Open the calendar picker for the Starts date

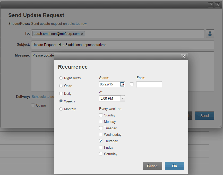click(x=122, y=84)
